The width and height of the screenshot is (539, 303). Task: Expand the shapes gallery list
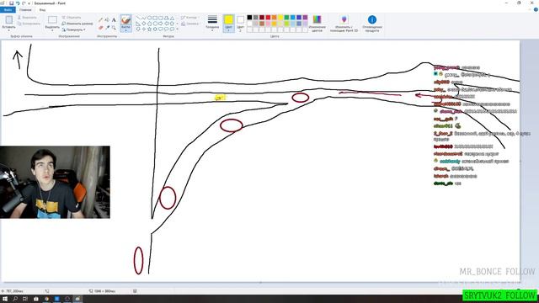point(177,29)
